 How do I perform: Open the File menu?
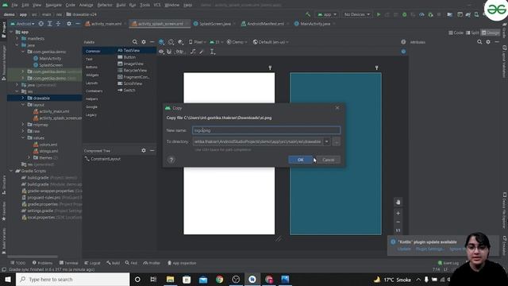click(x=14, y=5)
